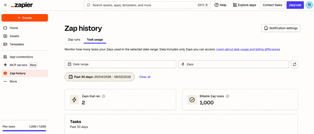Viewport: 314px width, 134px height.
Task: Click the Clear all link
Action: click(145, 77)
